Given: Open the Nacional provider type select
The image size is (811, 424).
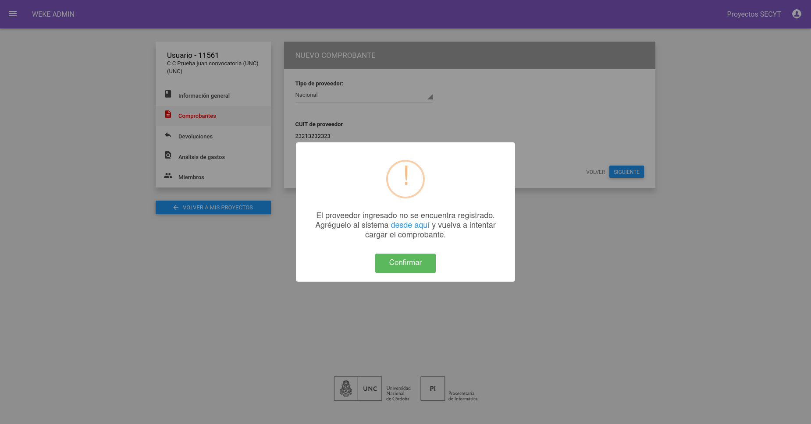Looking at the screenshot, I should point(364,95).
